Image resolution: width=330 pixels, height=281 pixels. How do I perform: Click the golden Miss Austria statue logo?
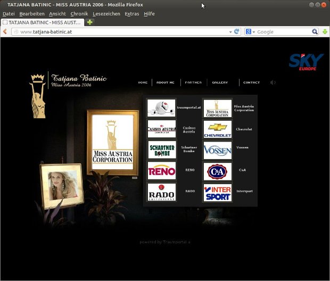pyautogui.click(x=38, y=96)
